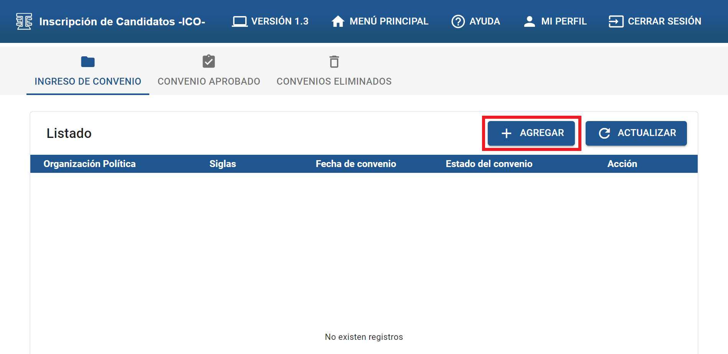Open help with the question mark icon
The image size is (728, 354).
pos(458,21)
